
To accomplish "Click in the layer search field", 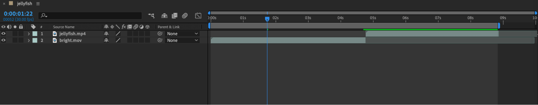I will (90, 16).
